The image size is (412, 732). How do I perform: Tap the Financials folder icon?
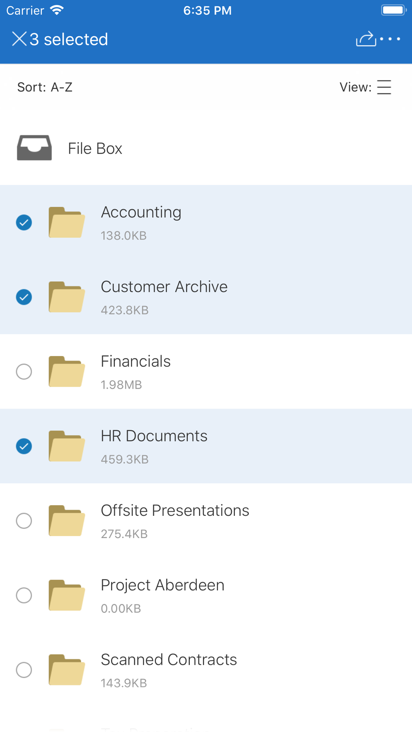pos(67,371)
